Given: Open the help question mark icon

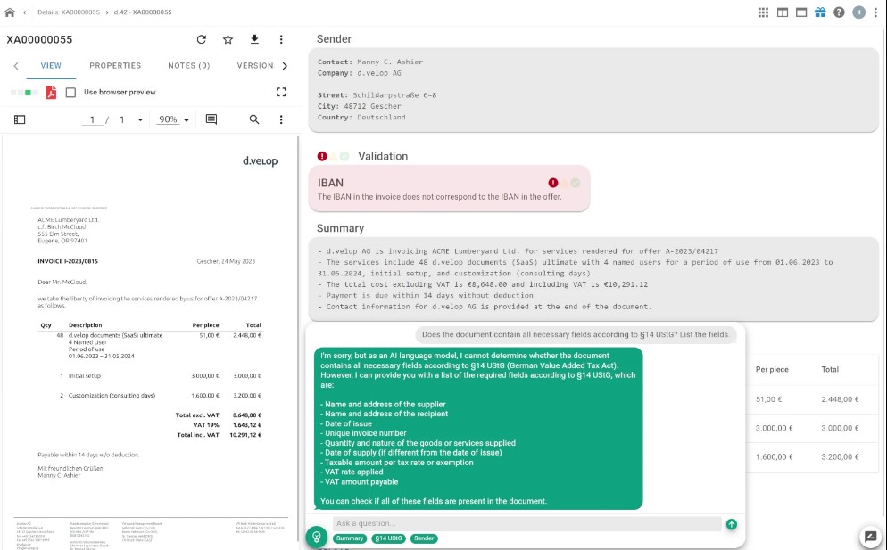Looking at the screenshot, I should click(839, 12).
